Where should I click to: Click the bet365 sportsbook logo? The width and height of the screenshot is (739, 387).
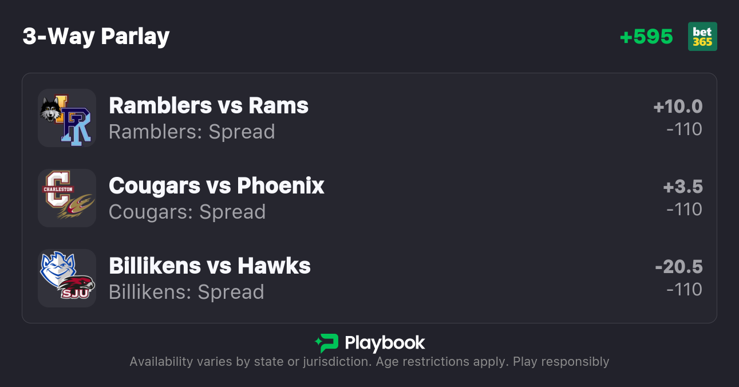click(702, 37)
